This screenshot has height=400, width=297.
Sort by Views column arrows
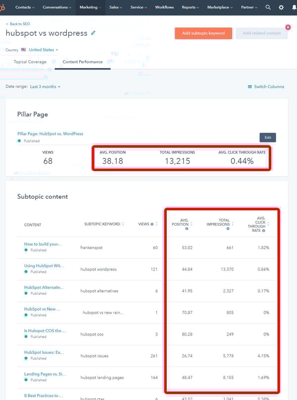(x=156, y=224)
